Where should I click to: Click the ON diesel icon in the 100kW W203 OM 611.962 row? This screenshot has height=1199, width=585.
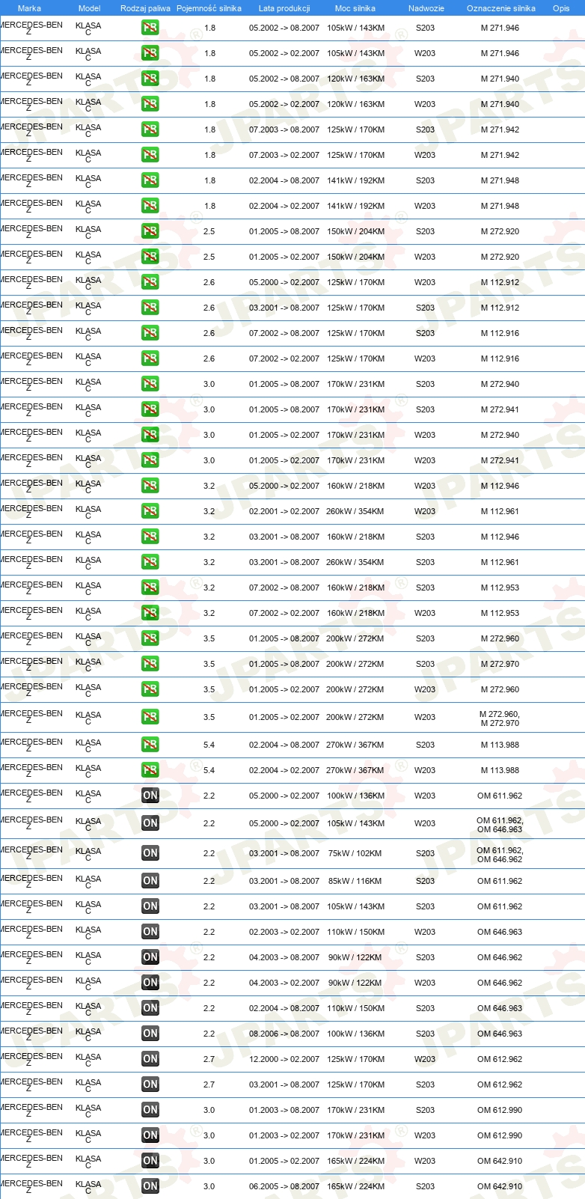(x=150, y=796)
